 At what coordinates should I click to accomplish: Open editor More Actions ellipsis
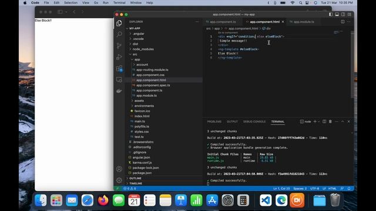[x=348, y=22]
